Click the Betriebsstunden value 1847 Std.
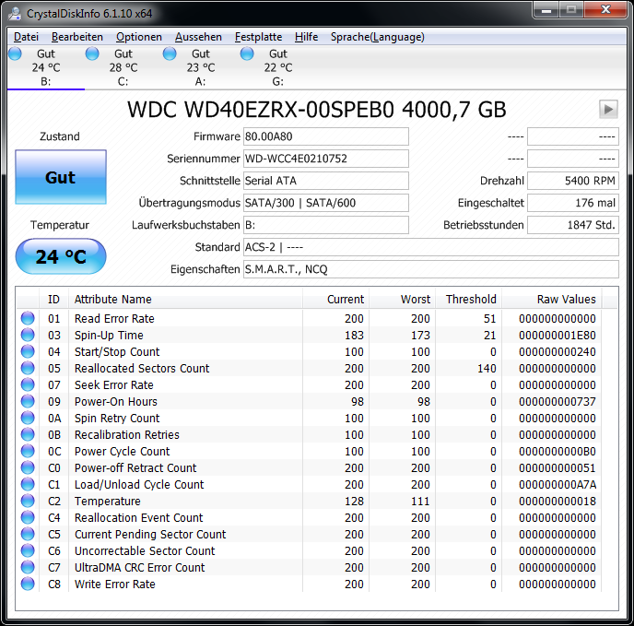Image resolution: width=634 pixels, height=626 pixels. click(x=573, y=225)
